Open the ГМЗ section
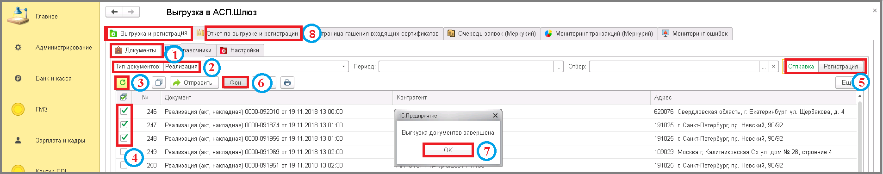This screenshot has height=174, width=883. tap(41, 109)
